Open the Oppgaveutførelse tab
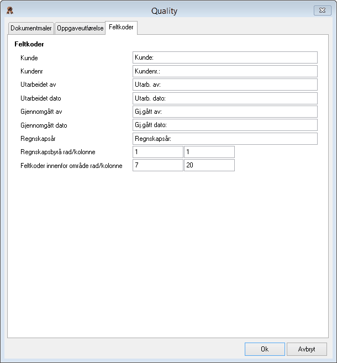The height and width of the screenshot is (363, 337). [80, 28]
